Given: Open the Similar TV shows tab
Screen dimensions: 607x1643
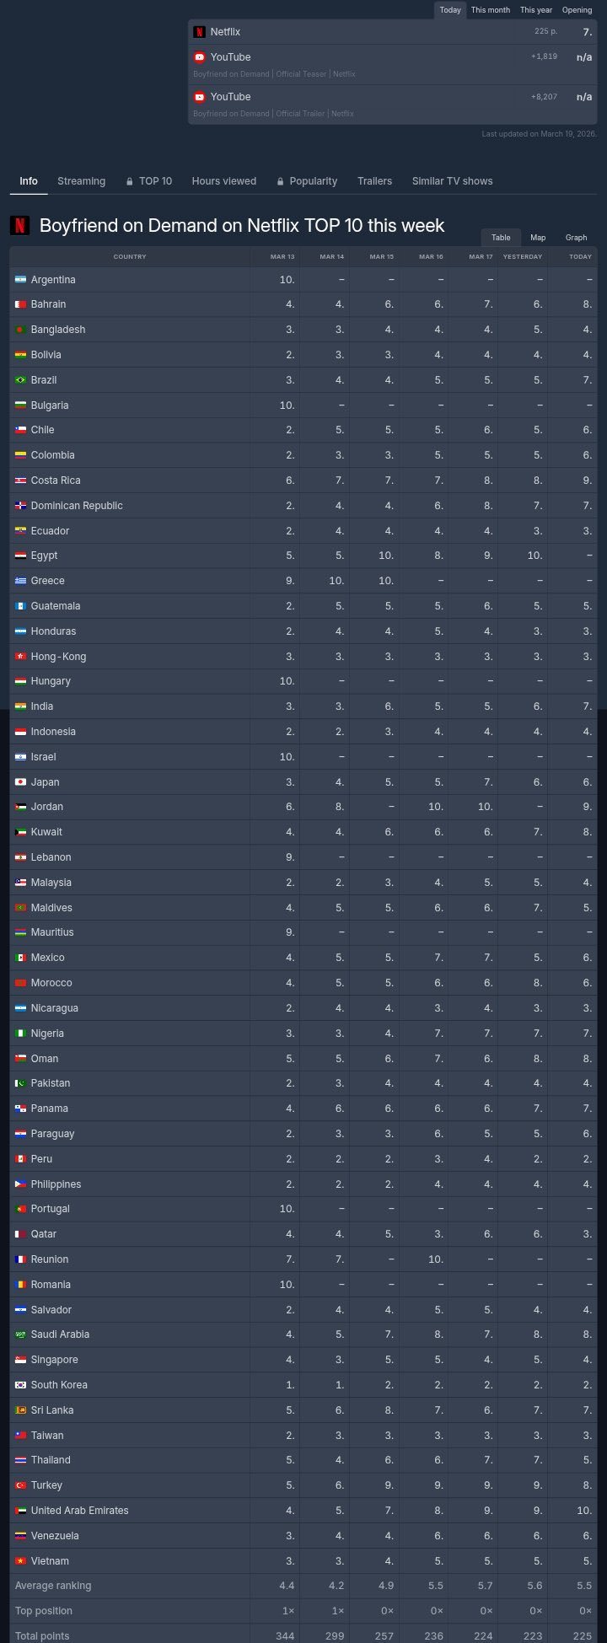Looking at the screenshot, I should [452, 181].
